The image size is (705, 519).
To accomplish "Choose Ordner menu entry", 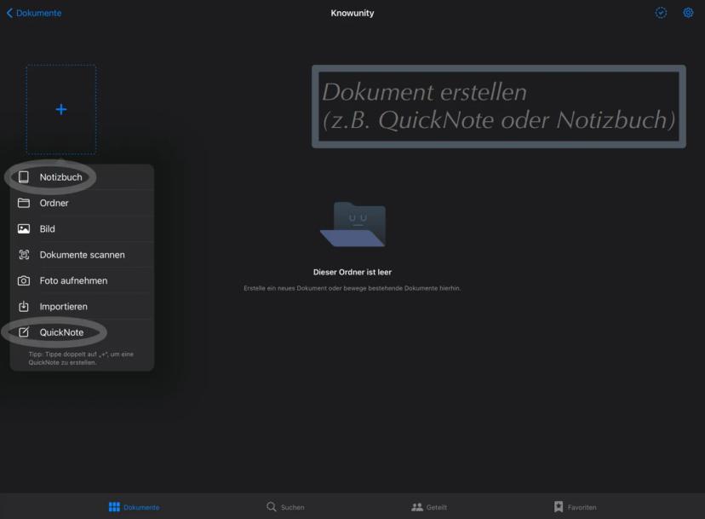I will coord(54,203).
